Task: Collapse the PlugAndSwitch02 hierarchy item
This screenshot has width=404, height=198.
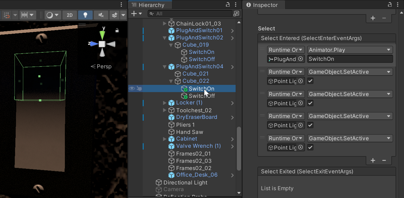Action: pos(164,38)
